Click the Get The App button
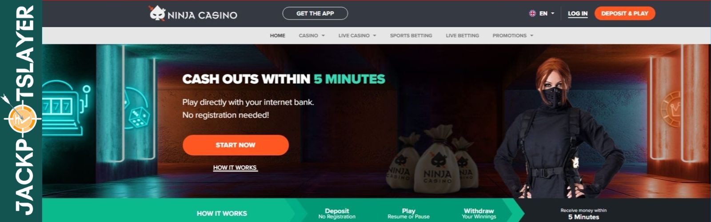Screen dimensions: 711x222 click(x=315, y=13)
